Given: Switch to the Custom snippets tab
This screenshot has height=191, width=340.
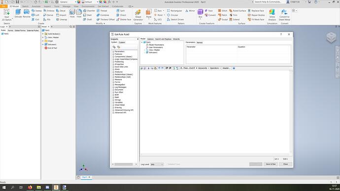Looking at the screenshot, I should click(x=122, y=42).
